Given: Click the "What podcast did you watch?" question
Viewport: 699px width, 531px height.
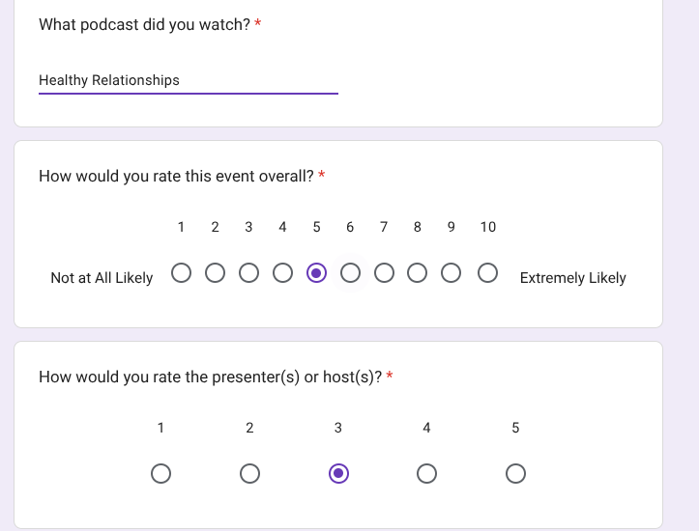Looking at the screenshot, I should click(x=144, y=24).
